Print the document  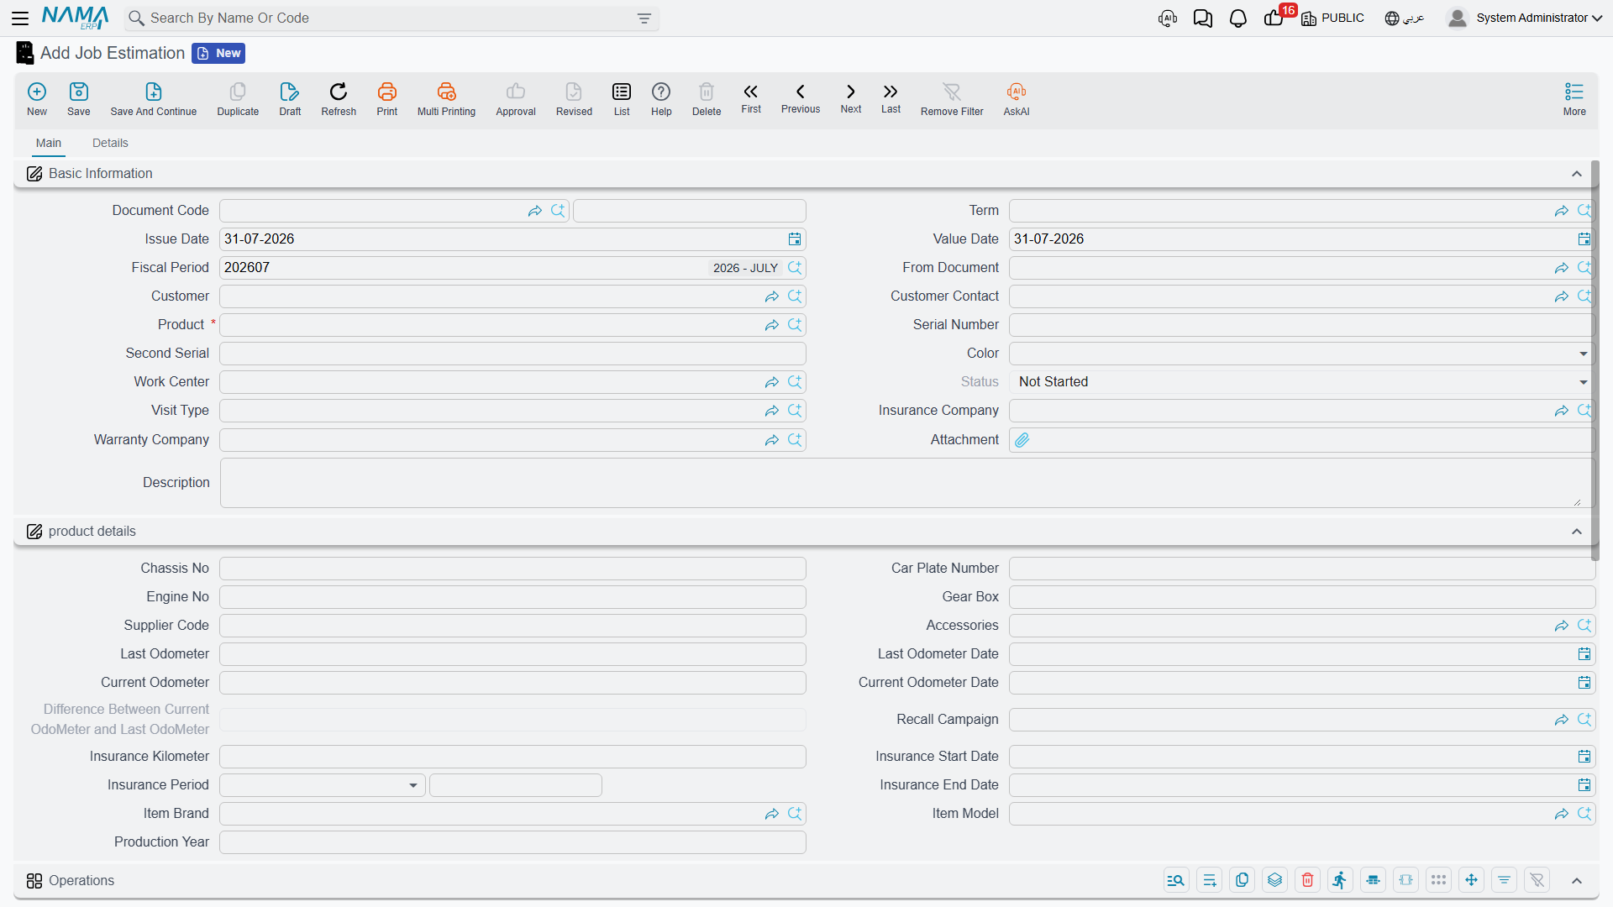pos(387,99)
